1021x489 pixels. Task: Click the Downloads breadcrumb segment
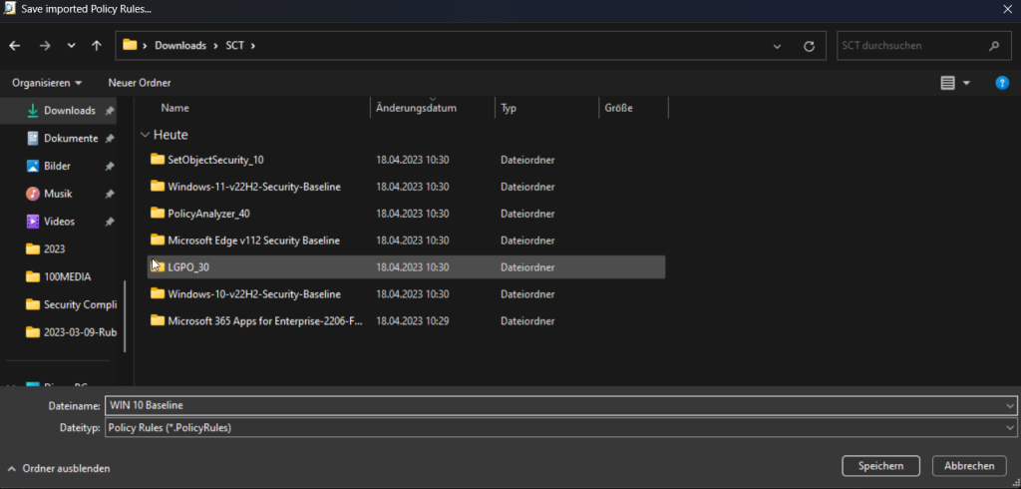point(180,46)
